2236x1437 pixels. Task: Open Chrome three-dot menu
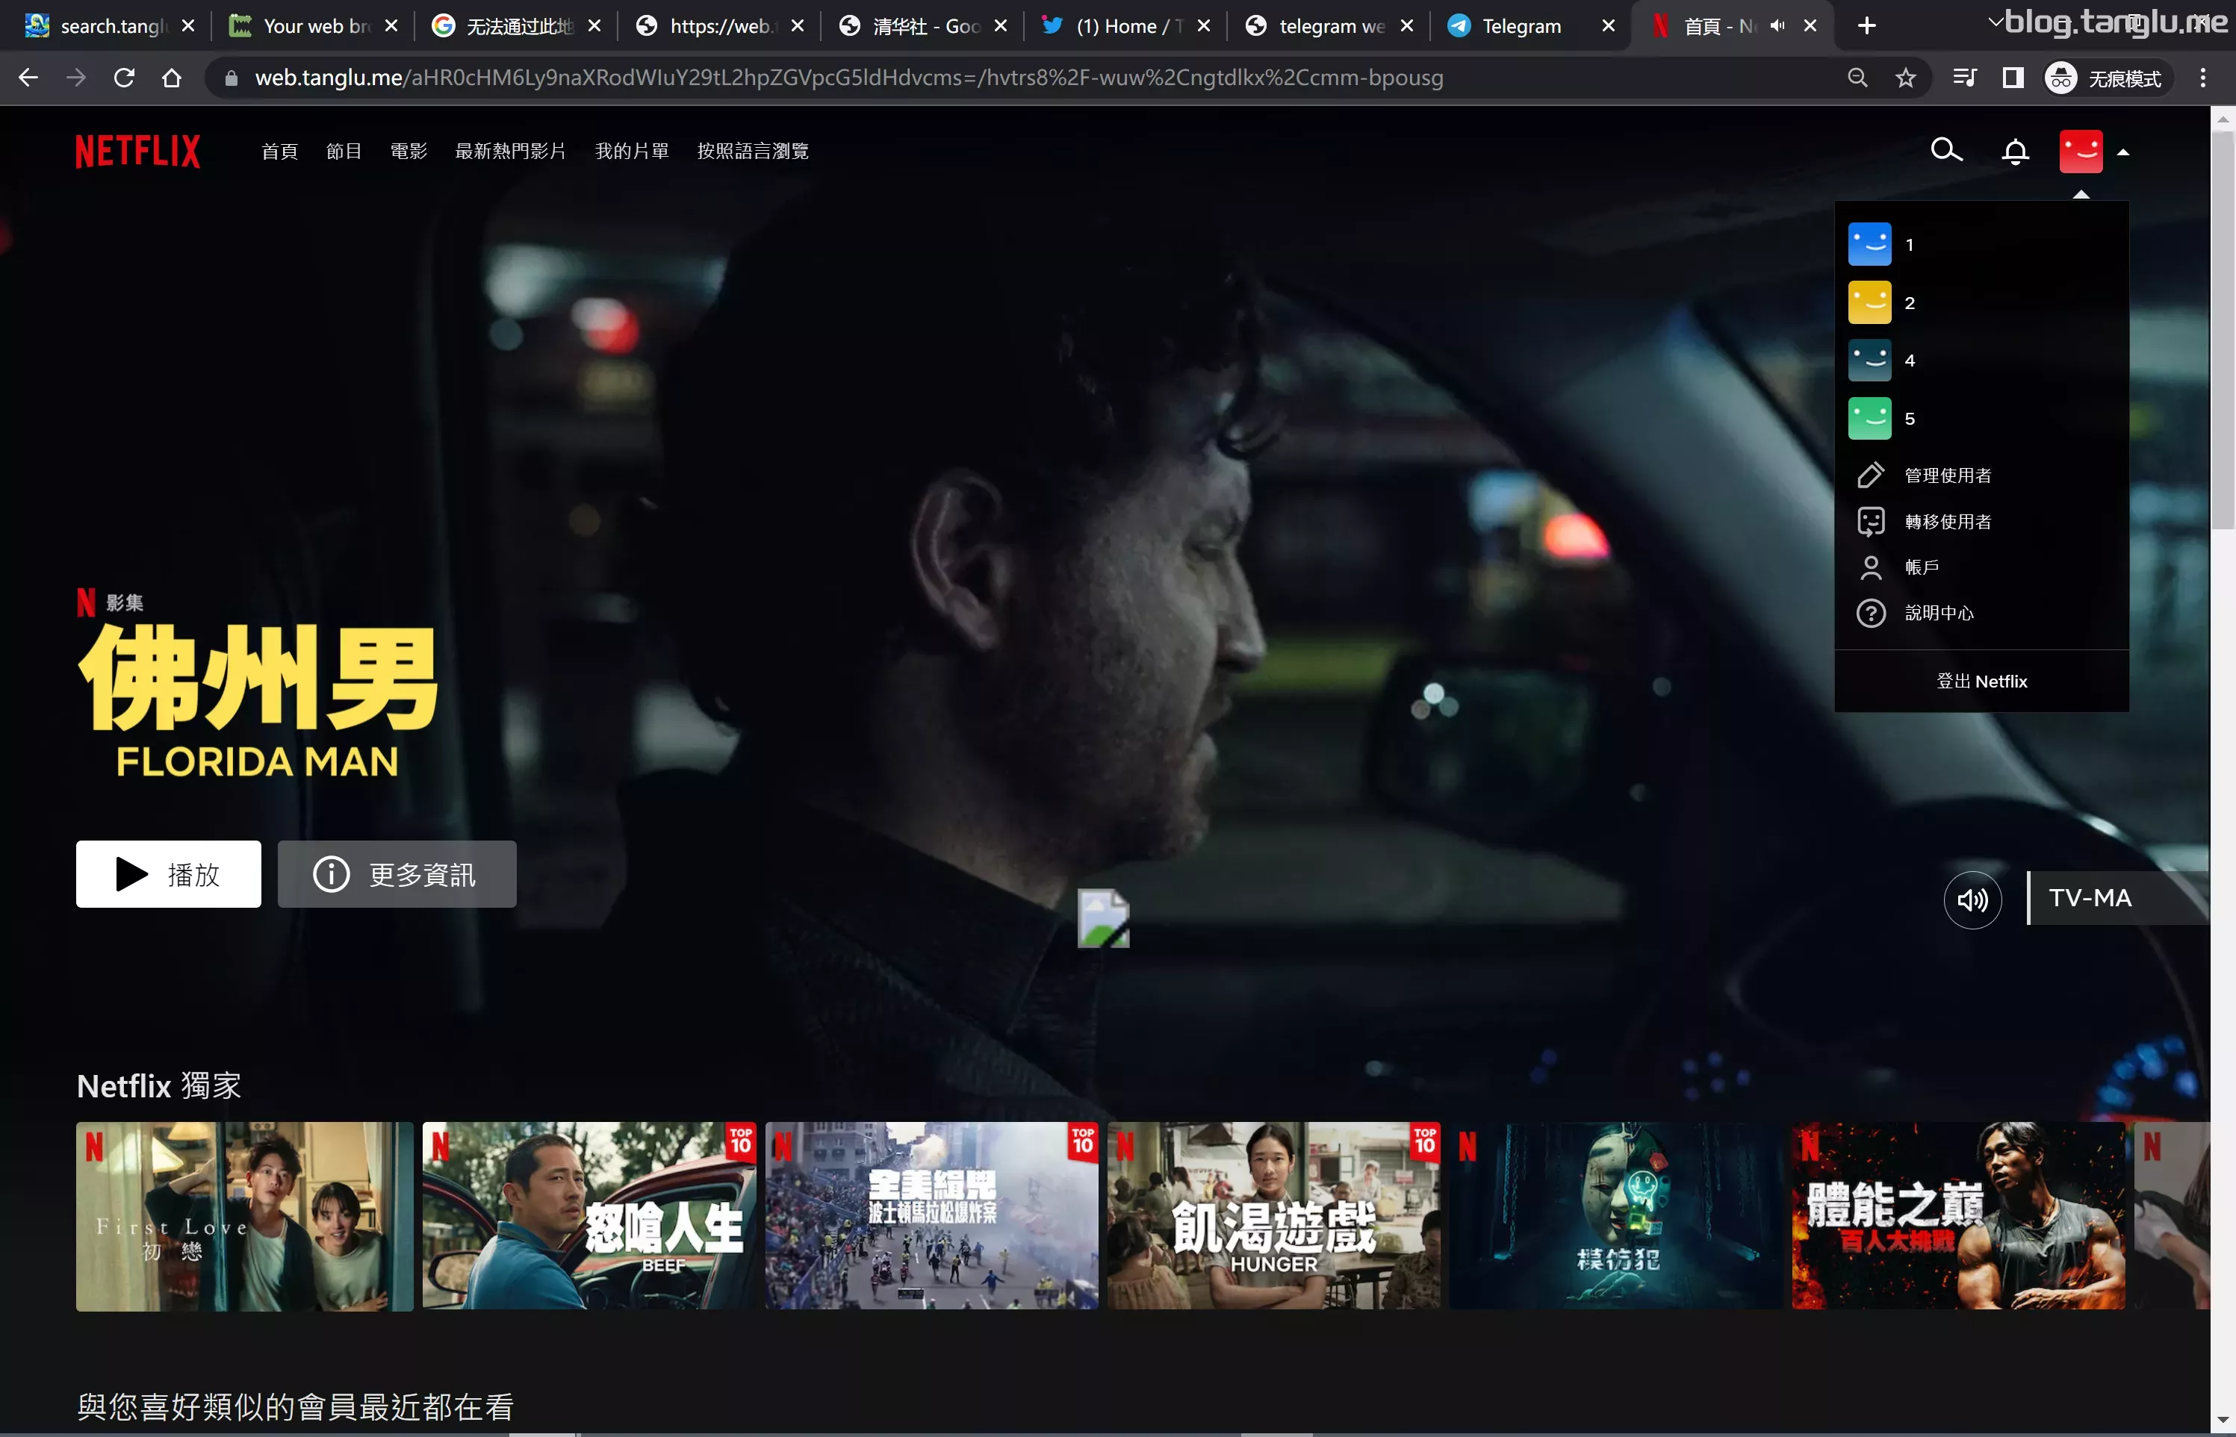[x=2202, y=78]
